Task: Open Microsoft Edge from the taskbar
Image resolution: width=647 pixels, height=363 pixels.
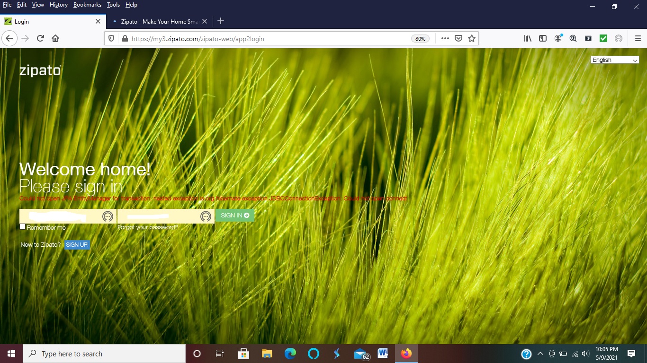Action: 290,354
